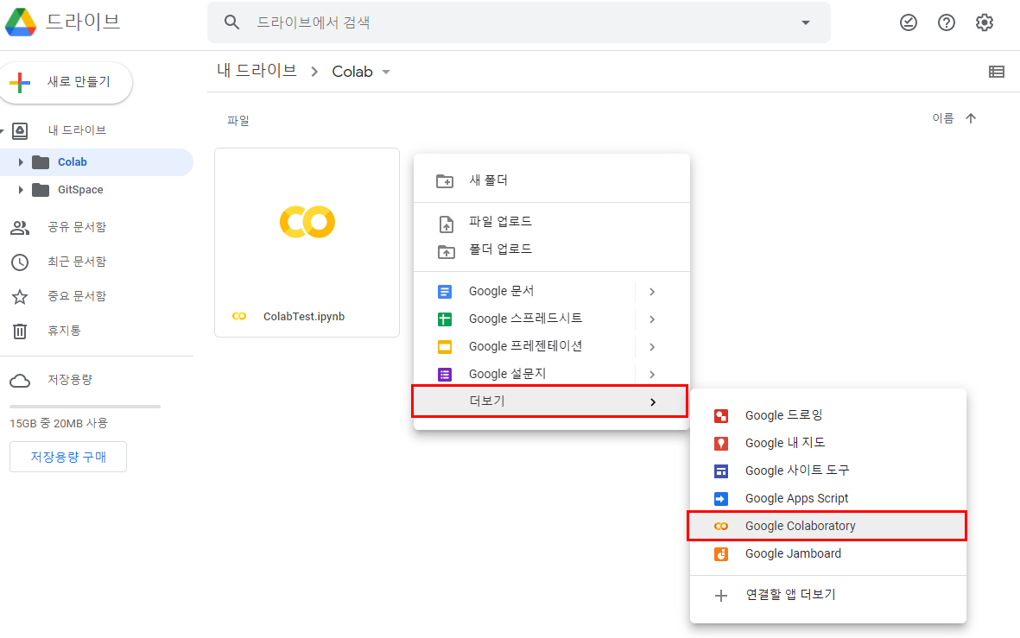The width and height of the screenshot is (1020, 638).
Task: Open 휴지통 from sidebar
Action: pos(65,331)
